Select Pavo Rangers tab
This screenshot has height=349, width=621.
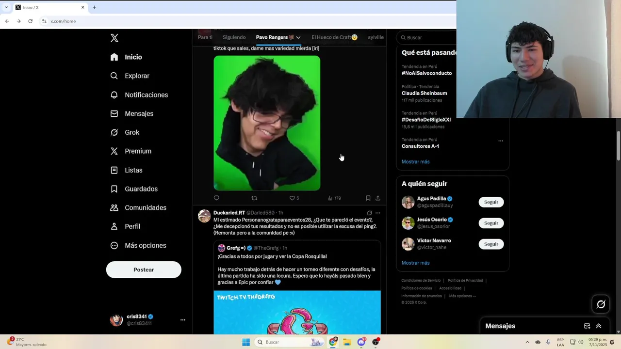coord(275,37)
